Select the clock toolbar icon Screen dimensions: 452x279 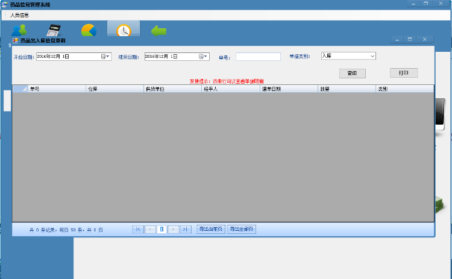click(124, 30)
